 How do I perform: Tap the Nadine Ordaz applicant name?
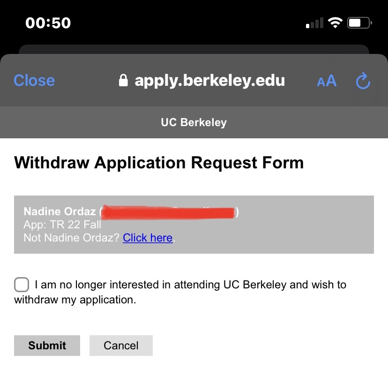click(x=60, y=211)
